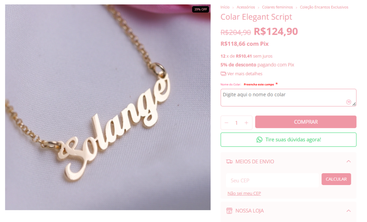Collapse the Meios de Envio section
The height and width of the screenshot is (222, 367).
point(348,161)
